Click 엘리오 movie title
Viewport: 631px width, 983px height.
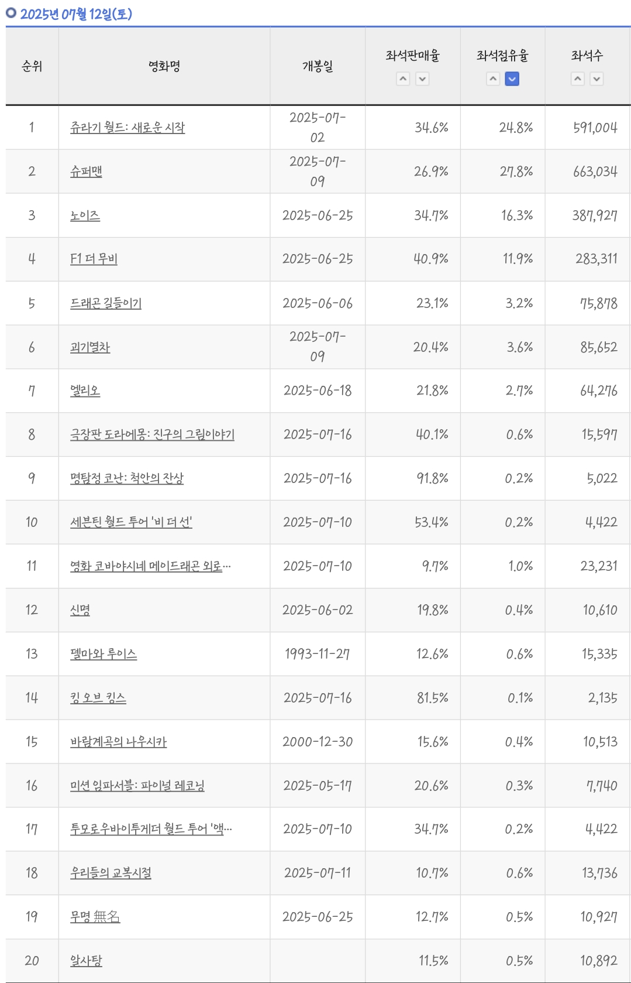85,391
